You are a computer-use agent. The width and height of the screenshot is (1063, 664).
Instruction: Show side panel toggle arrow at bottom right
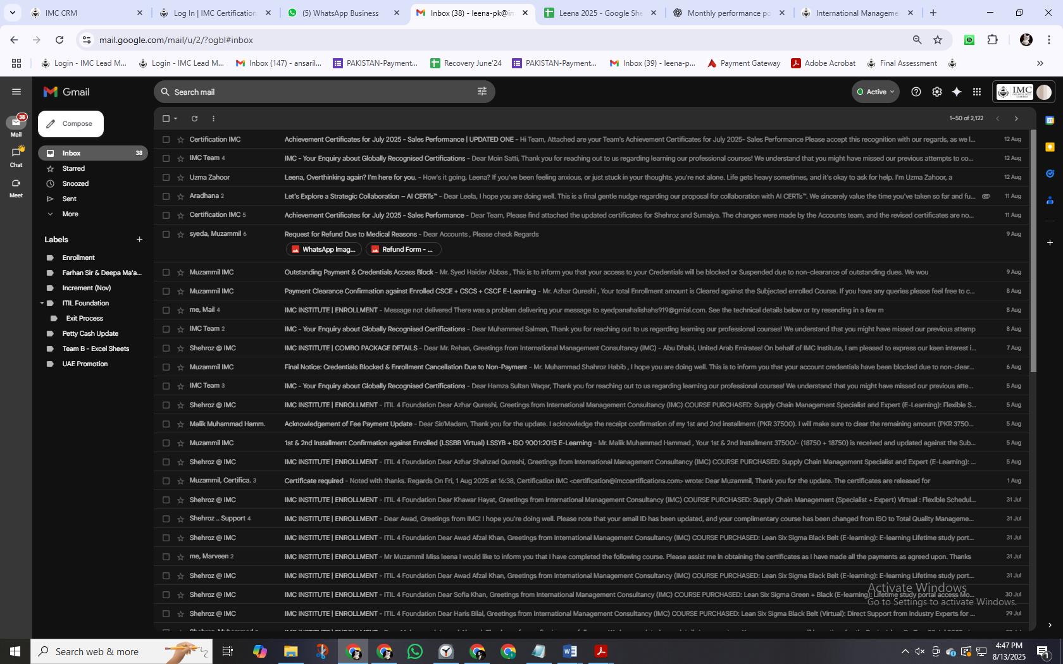click(x=1050, y=625)
